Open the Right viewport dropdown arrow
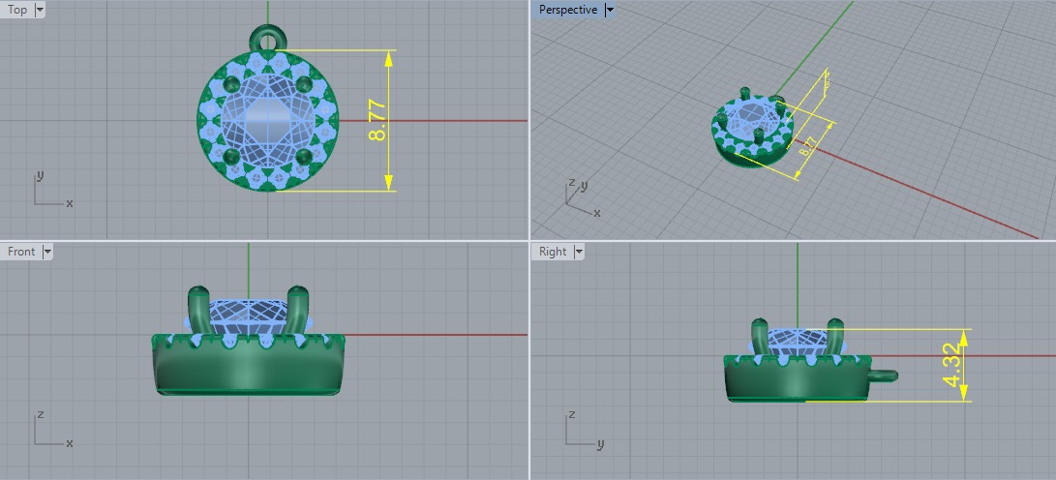 point(579,252)
